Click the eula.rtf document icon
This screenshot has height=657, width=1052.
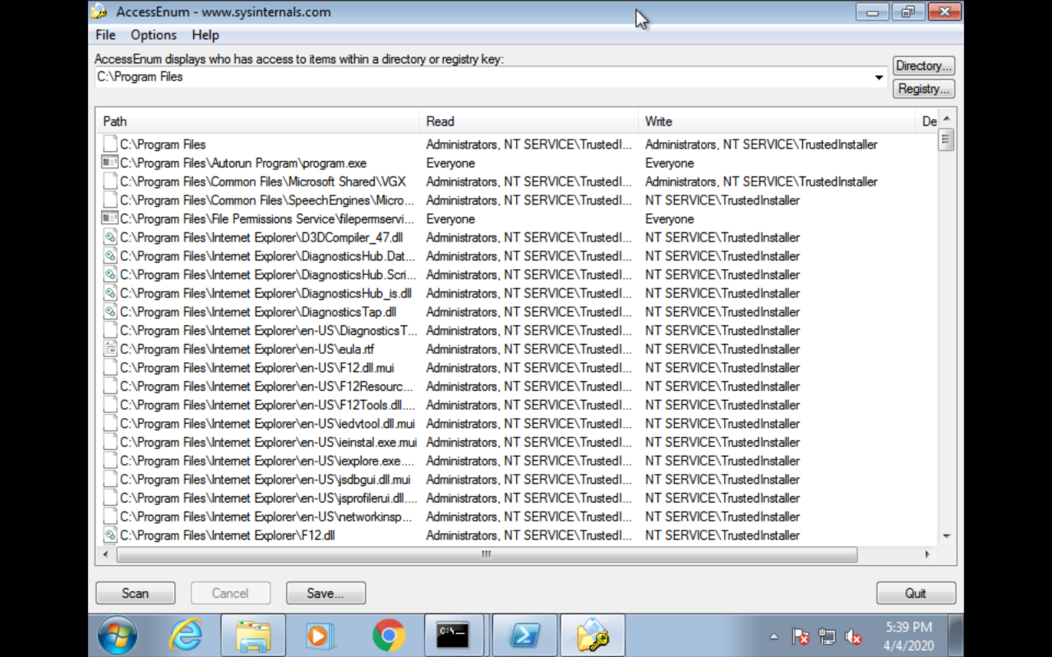pyautogui.click(x=110, y=349)
